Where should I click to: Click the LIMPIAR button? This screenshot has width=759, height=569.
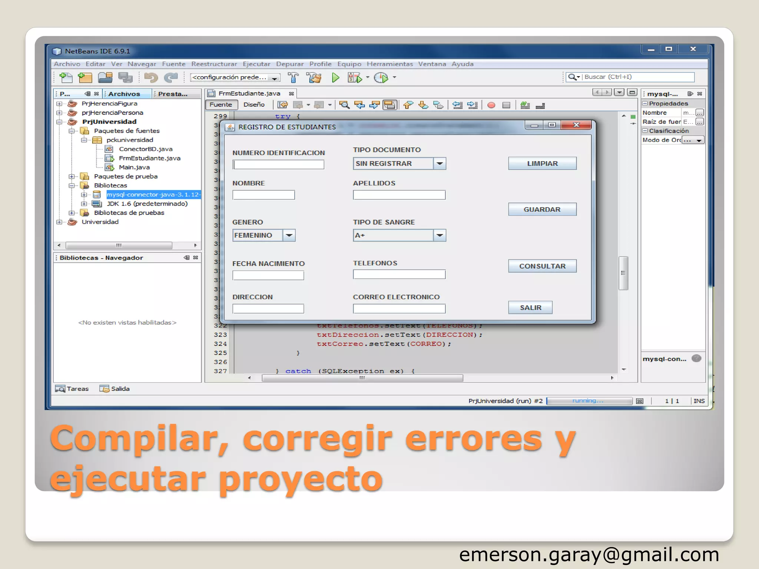coord(542,163)
